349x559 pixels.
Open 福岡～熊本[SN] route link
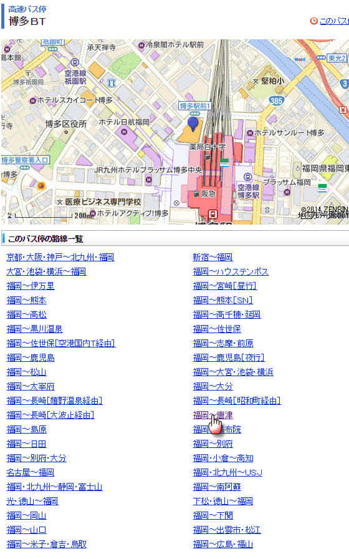[222, 300]
